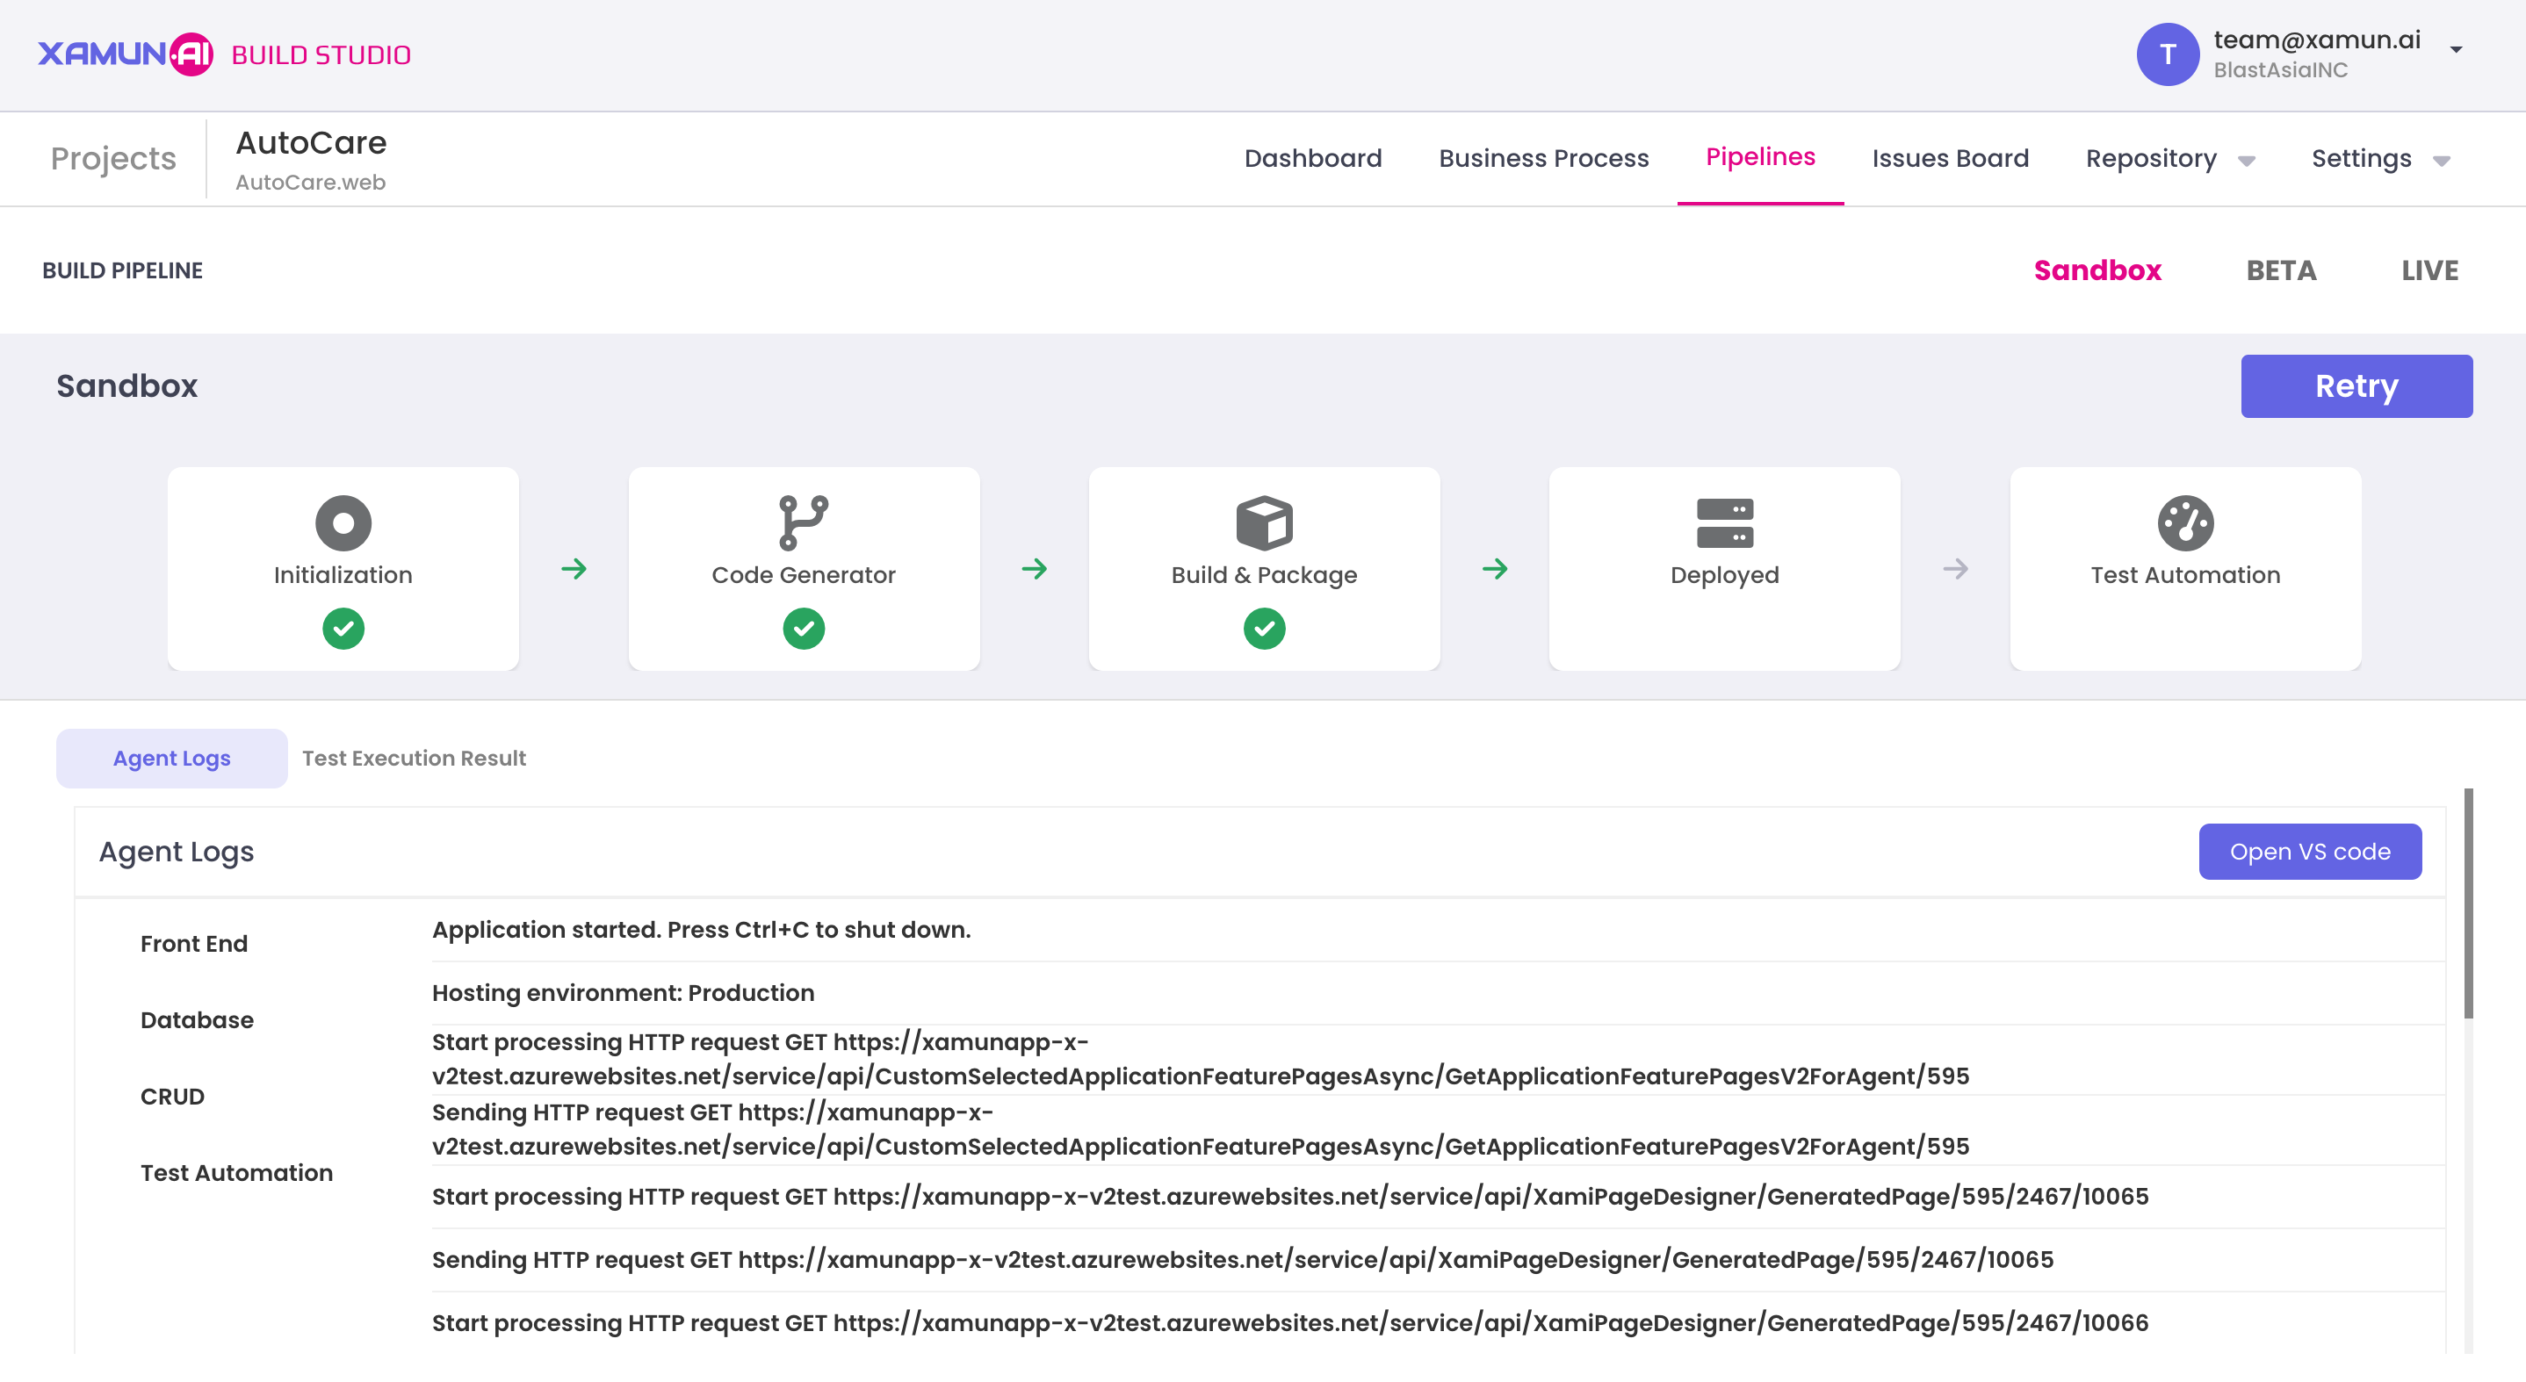Image resolution: width=2526 pixels, height=1382 pixels.
Task: Open the Settings dropdown menu
Action: pos(2379,159)
